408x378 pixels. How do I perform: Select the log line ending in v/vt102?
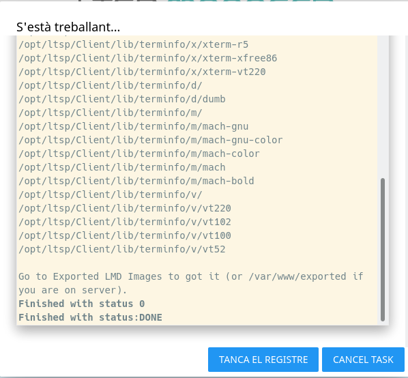[x=125, y=222]
